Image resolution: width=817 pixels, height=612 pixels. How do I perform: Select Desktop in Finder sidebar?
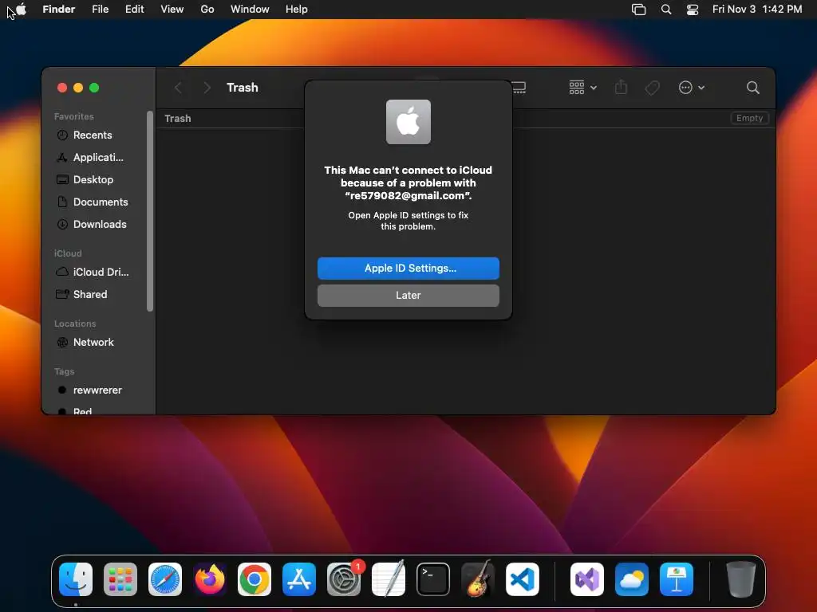[x=93, y=179]
